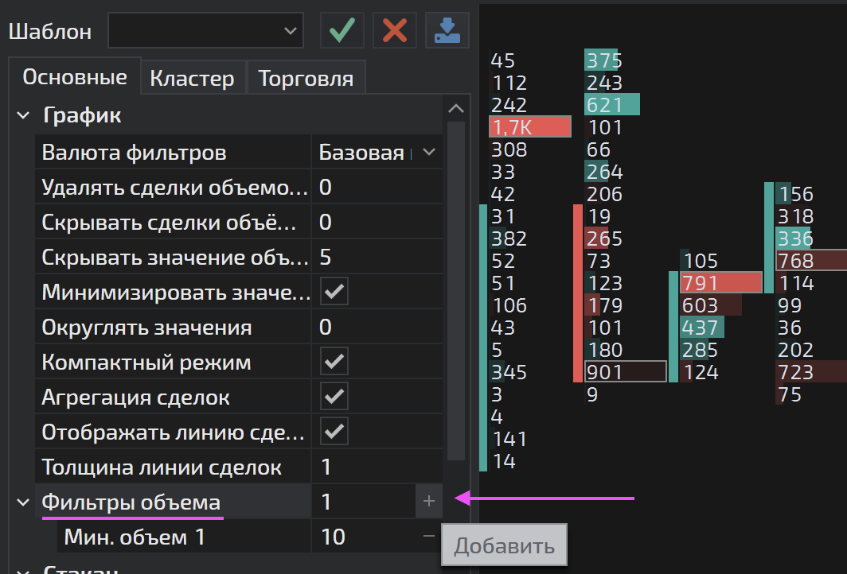Viewport: 847px width, 574px height.
Task: Select the Основные tab
Action: click(75, 77)
